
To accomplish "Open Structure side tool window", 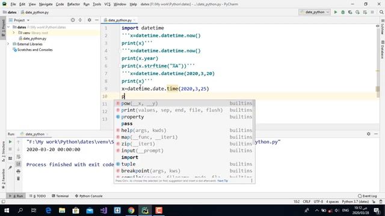I will pyautogui.click(x=3, y=151).
